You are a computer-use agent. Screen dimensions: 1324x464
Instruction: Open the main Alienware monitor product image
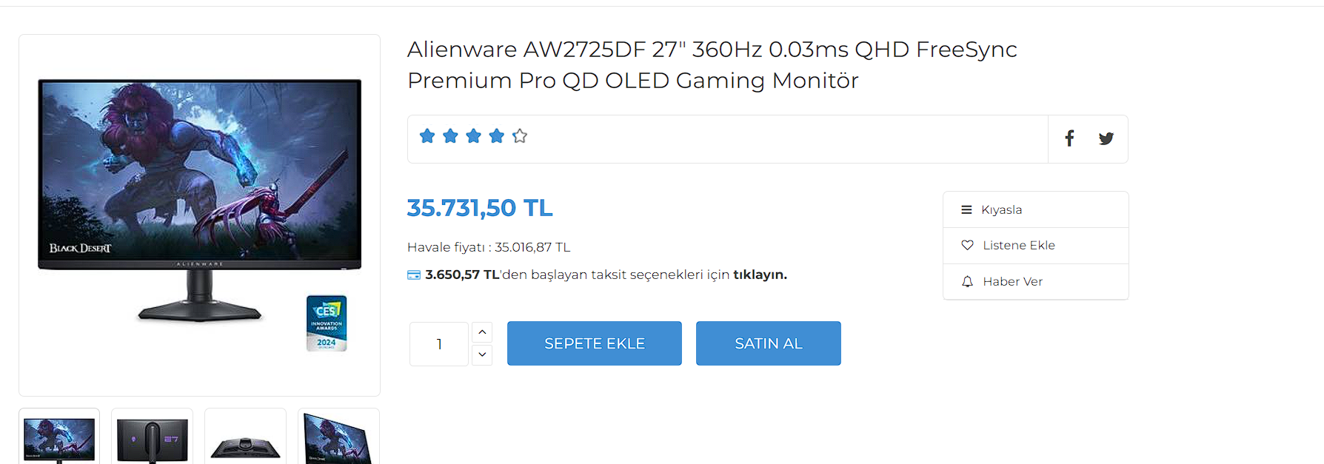pos(199,215)
